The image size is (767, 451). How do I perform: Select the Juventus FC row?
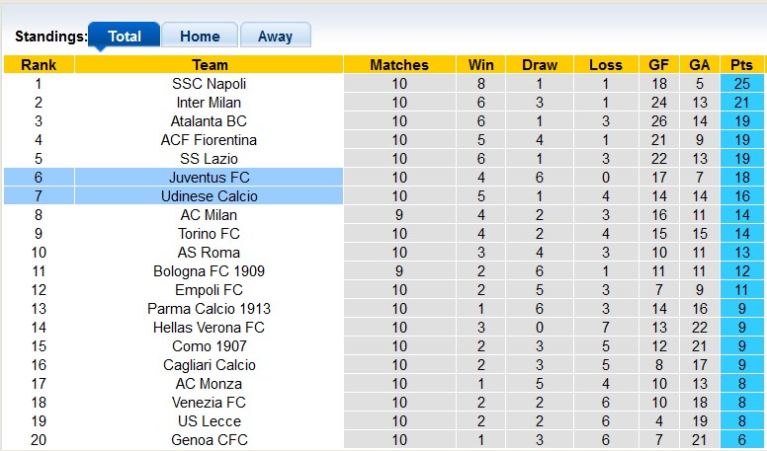pos(209,178)
